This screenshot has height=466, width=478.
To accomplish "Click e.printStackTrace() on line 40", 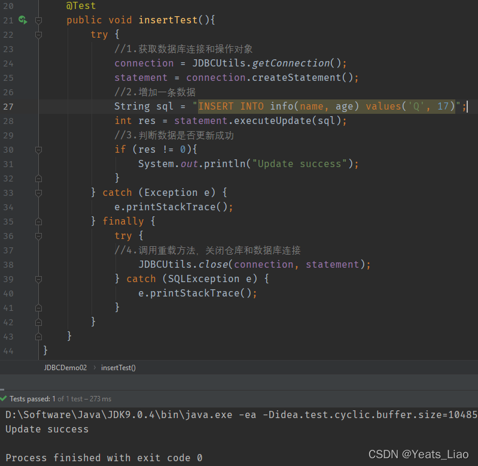I will [x=195, y=293].
